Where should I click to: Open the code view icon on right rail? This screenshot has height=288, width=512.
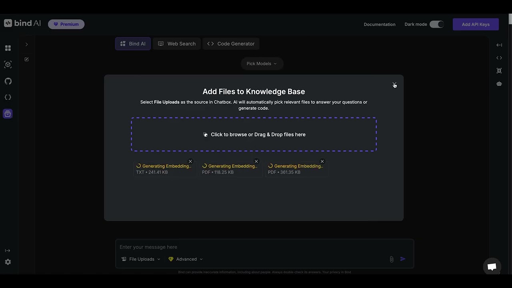pos(499,58)
